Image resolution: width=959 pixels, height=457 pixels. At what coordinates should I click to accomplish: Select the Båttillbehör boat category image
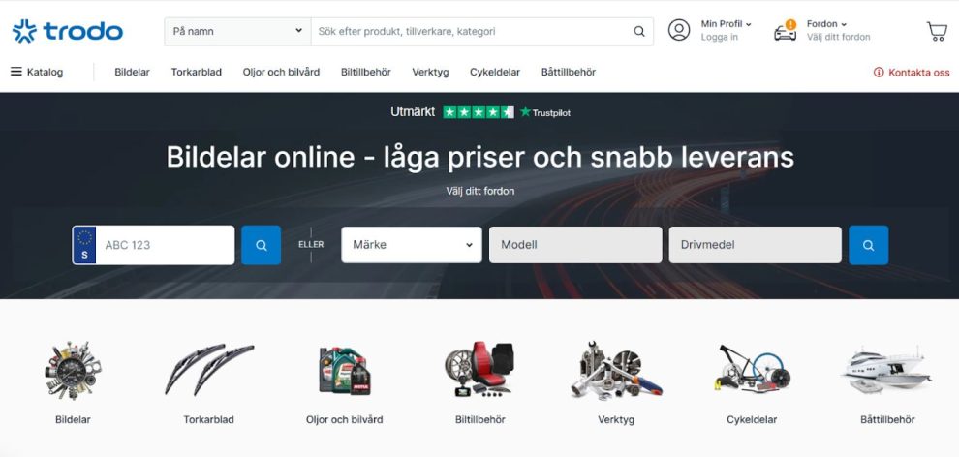(x=887, y=370)
